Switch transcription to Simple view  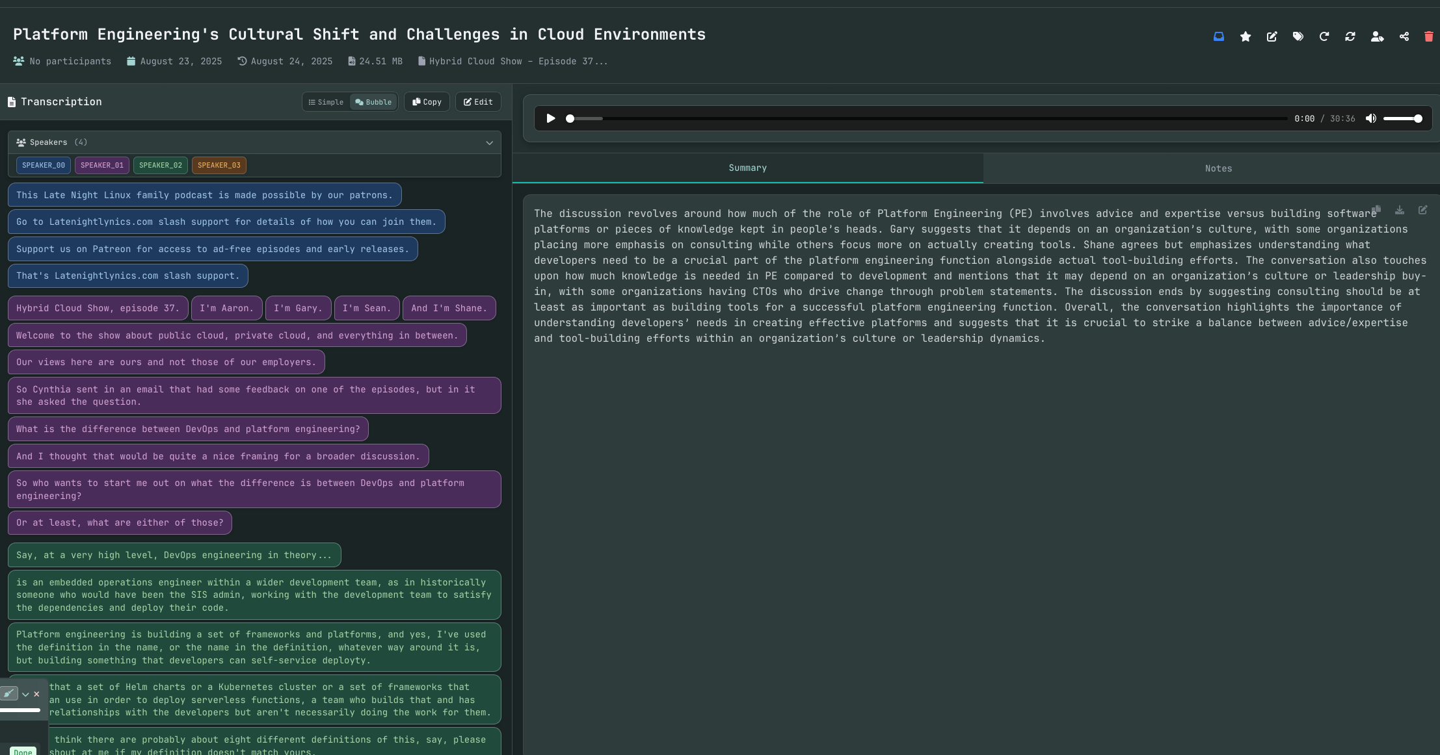tap(326, 102)
